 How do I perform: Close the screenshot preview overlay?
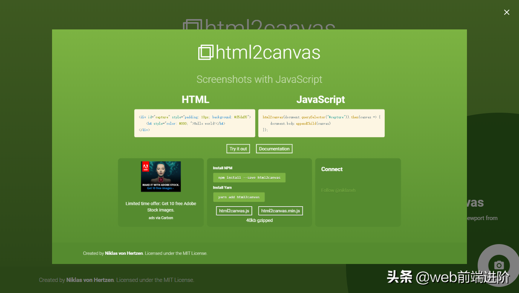[506, 12]
